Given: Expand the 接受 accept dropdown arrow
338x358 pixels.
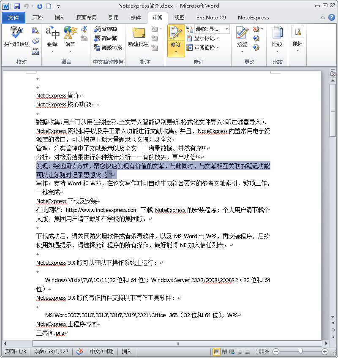Looking at the screenshot, I should click(242, 52).
